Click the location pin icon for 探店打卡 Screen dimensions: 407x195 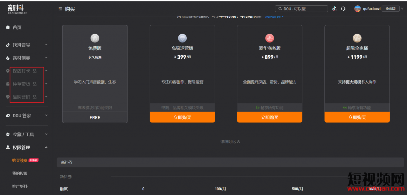(x=8, y=71)
